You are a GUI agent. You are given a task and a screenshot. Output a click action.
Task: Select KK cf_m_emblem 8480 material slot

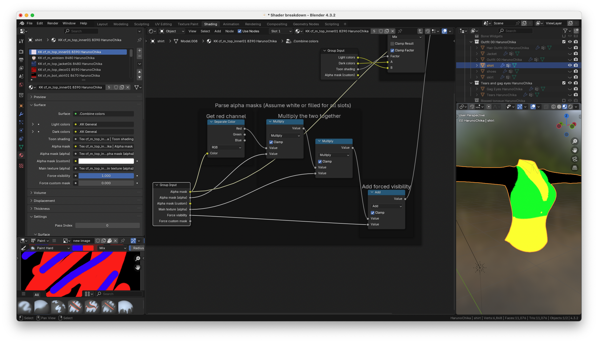click(x=66, y=58)
